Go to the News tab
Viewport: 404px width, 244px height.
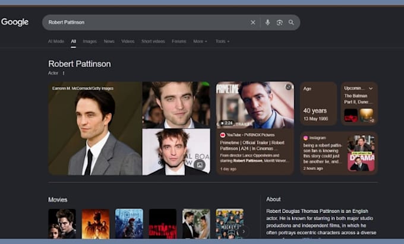click(109, 41)
